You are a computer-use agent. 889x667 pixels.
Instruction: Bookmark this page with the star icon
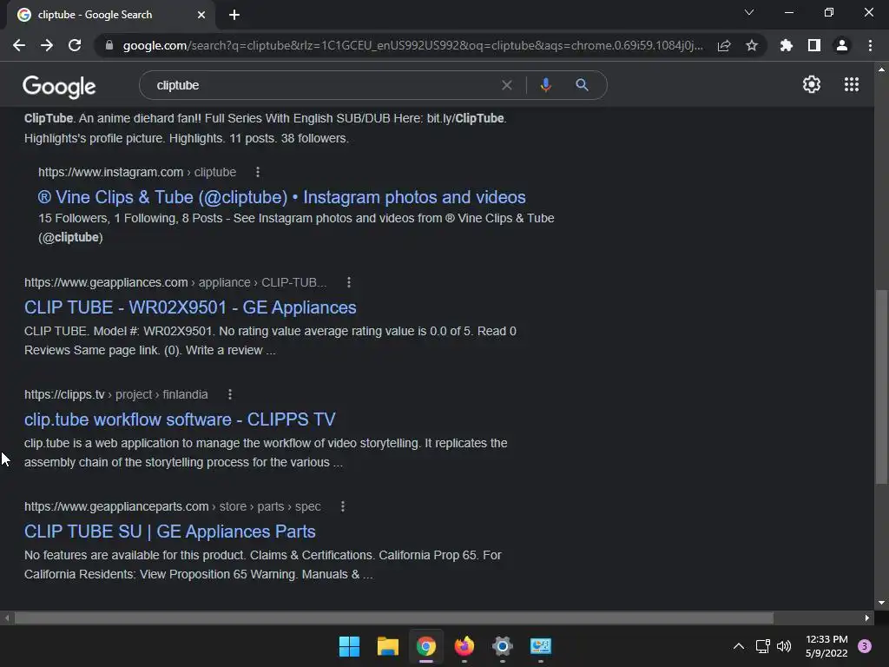click(x=752, y=45)
